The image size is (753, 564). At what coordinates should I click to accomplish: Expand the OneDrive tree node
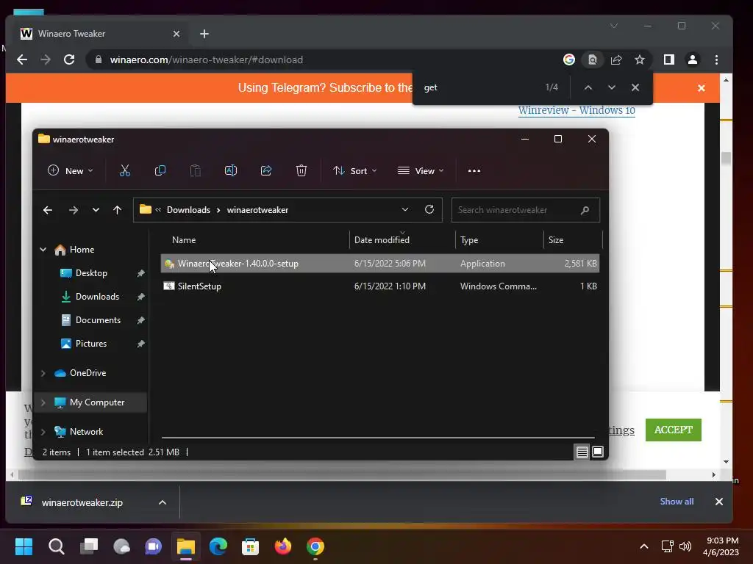coord(43,373)
